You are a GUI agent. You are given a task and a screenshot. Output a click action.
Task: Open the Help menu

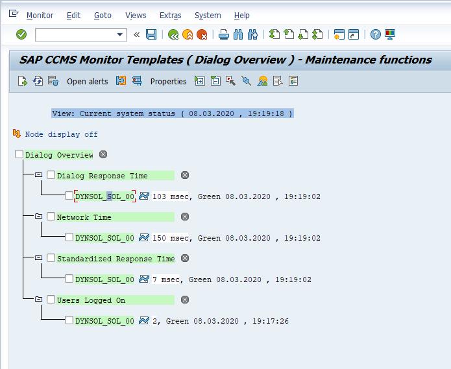(241, 15)
